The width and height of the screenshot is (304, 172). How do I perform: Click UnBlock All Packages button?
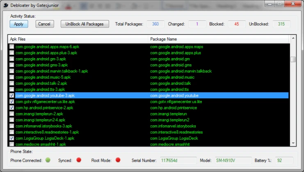85,24
